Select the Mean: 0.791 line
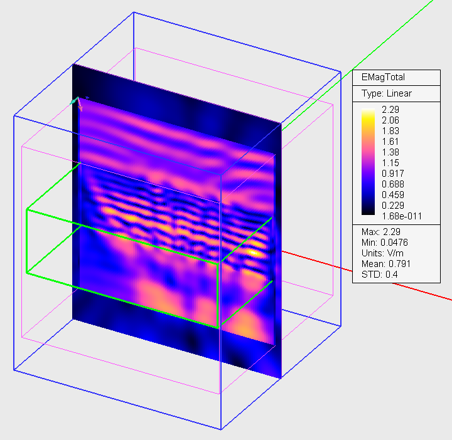The image size is (452, 440). [x=385, y=264]
